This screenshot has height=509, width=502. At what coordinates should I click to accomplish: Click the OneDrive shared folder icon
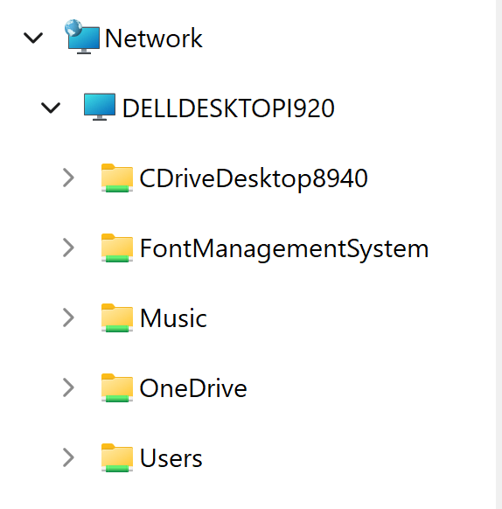click(117, 388)
